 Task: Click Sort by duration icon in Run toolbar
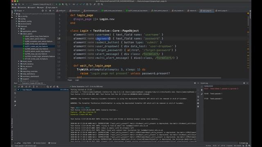tap(30, 87)
